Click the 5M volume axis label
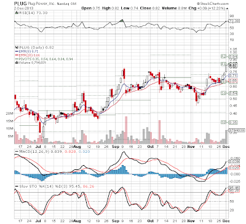Screen dimensions: 246x224 [10, 136]
